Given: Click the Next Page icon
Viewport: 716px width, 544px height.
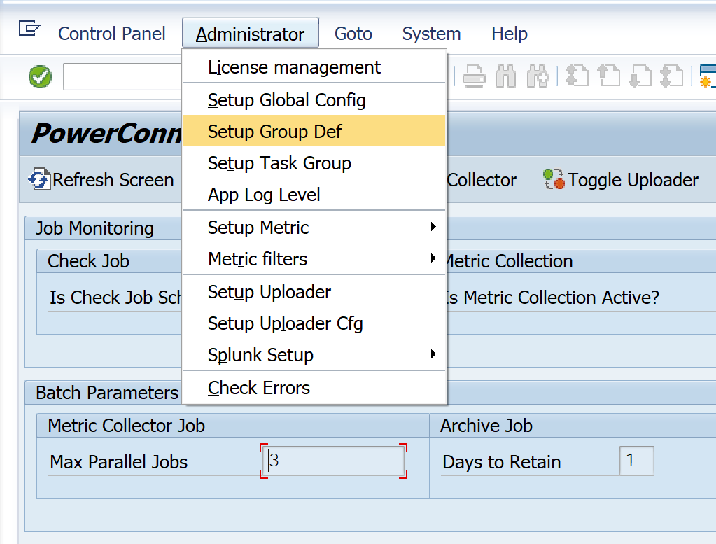Looking at the screenshot, I should click(x=640, y=76).
